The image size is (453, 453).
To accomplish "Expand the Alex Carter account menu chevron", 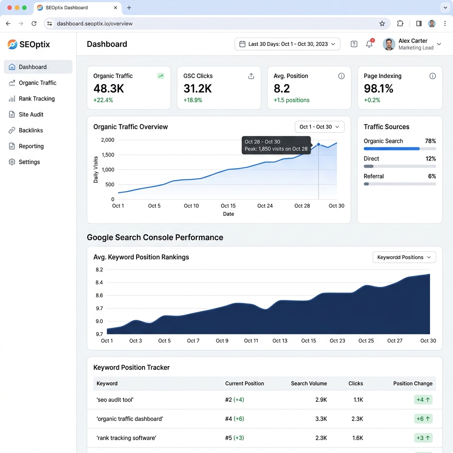I will tap(439, 44).
